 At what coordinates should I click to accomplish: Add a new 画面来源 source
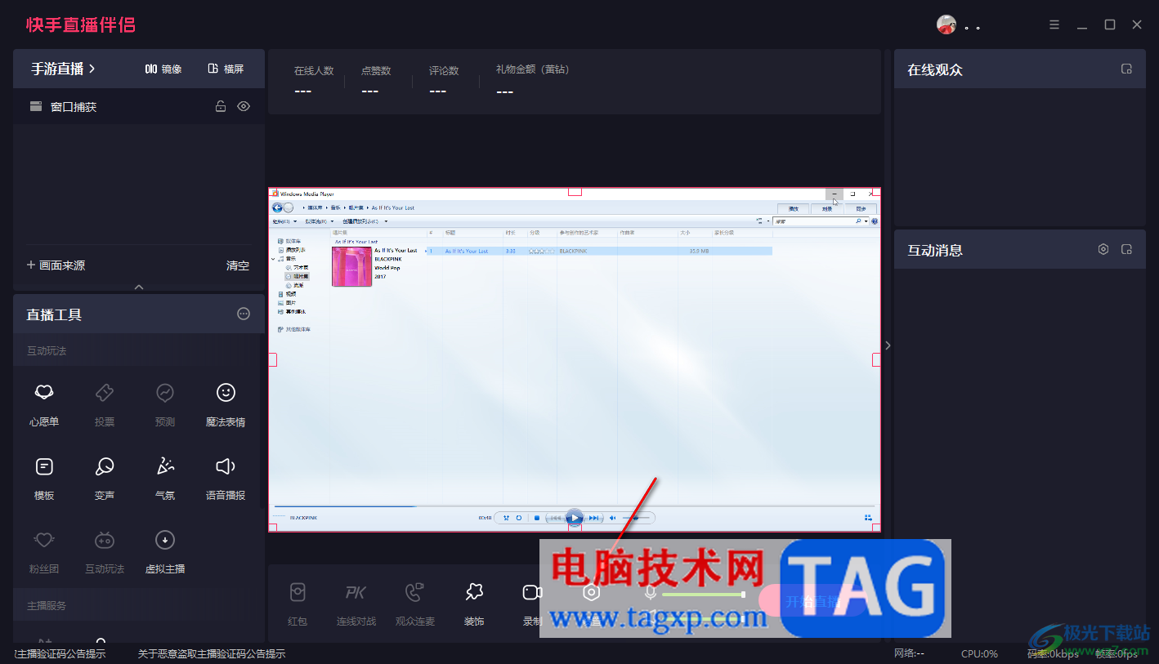(56, 265)
